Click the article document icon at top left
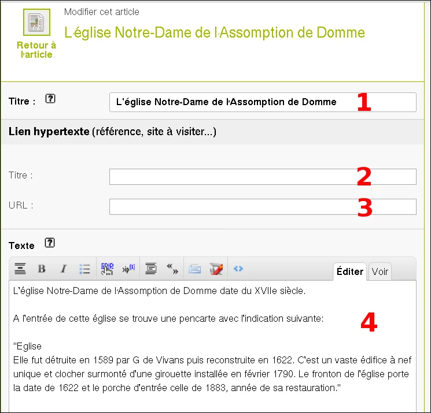This screenshot has width=431, height=413. click(x=36, y=22)
